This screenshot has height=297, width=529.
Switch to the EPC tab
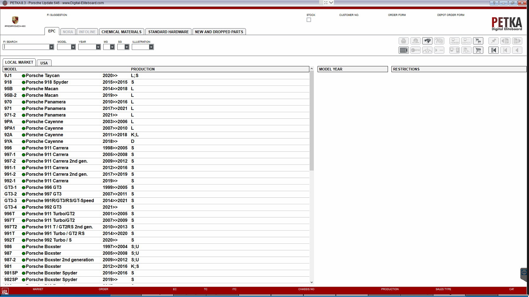click(x=52, y=31)
